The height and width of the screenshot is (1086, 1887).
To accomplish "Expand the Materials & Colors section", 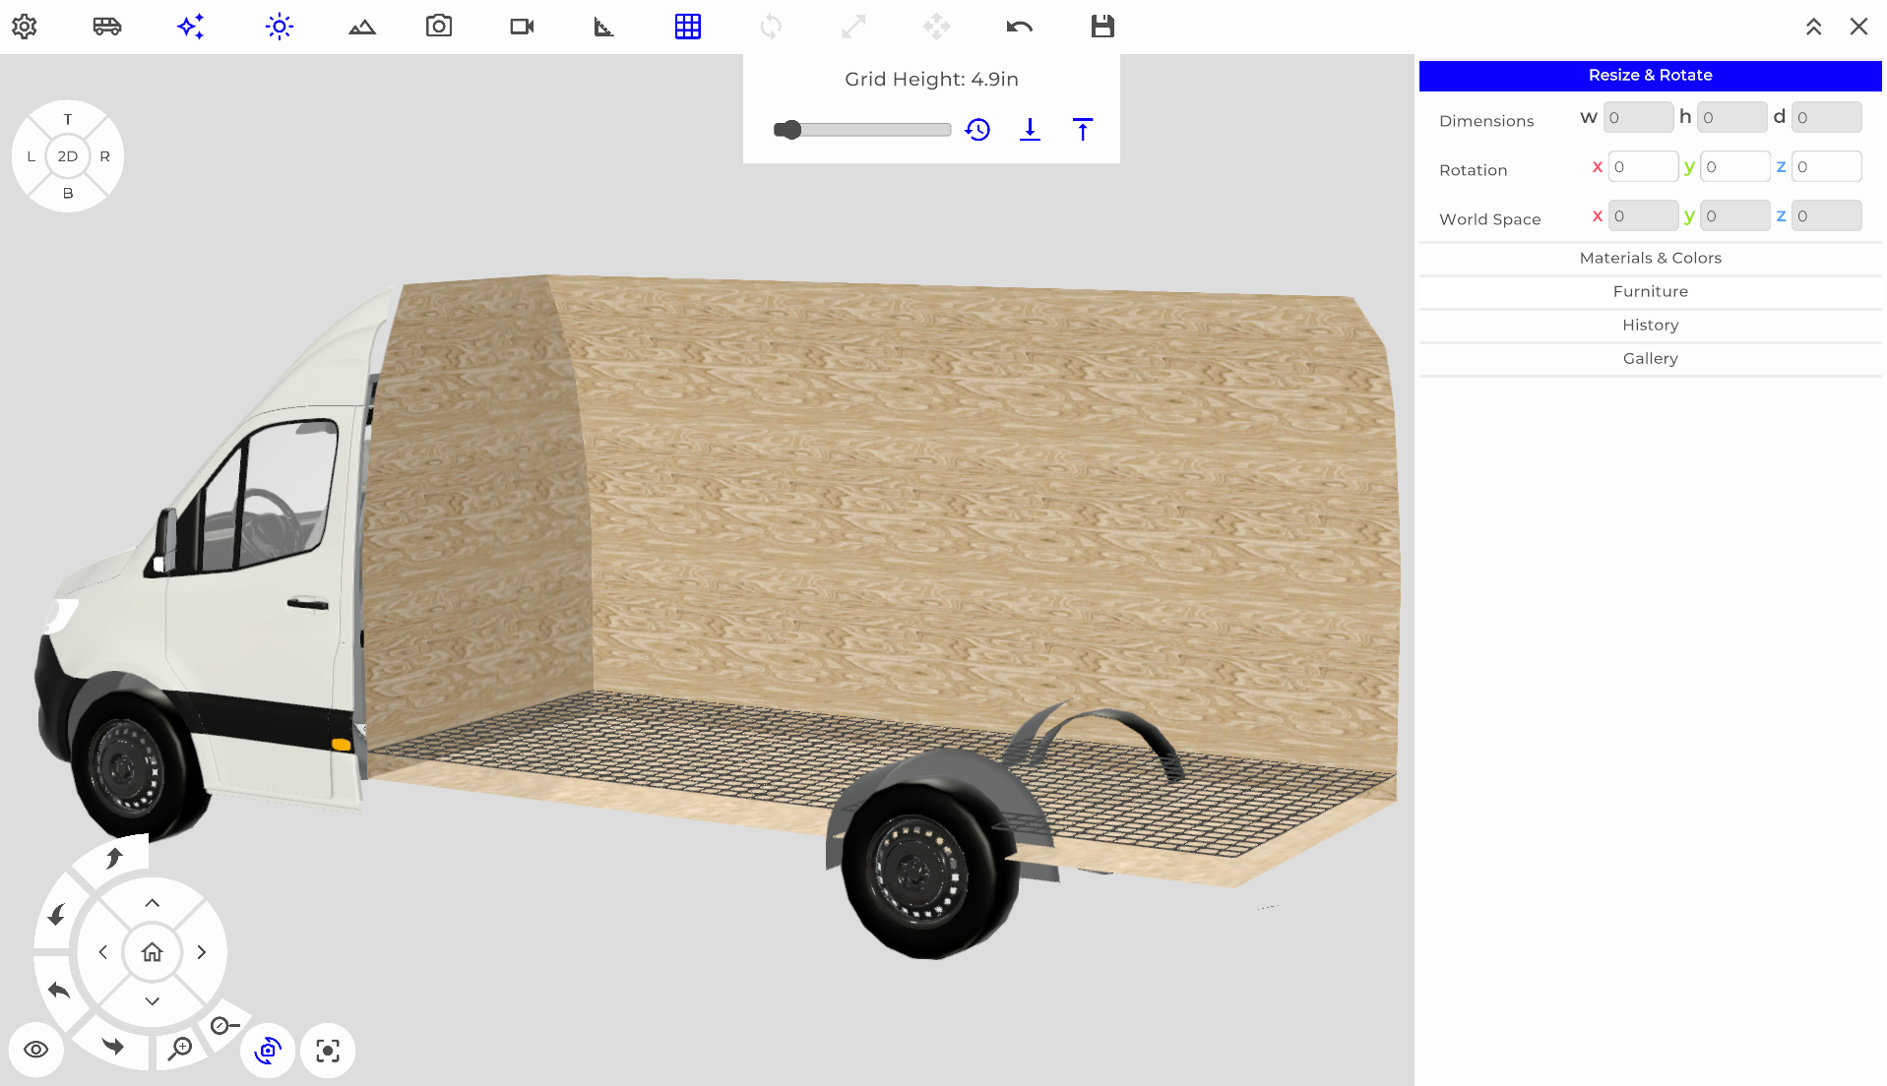I will pyautogui.click(x=1650, y=258).
